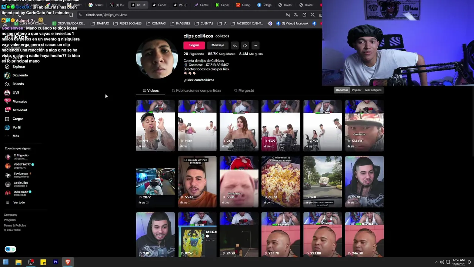Open VEGETTA777 followed account

tap(20, 166)
